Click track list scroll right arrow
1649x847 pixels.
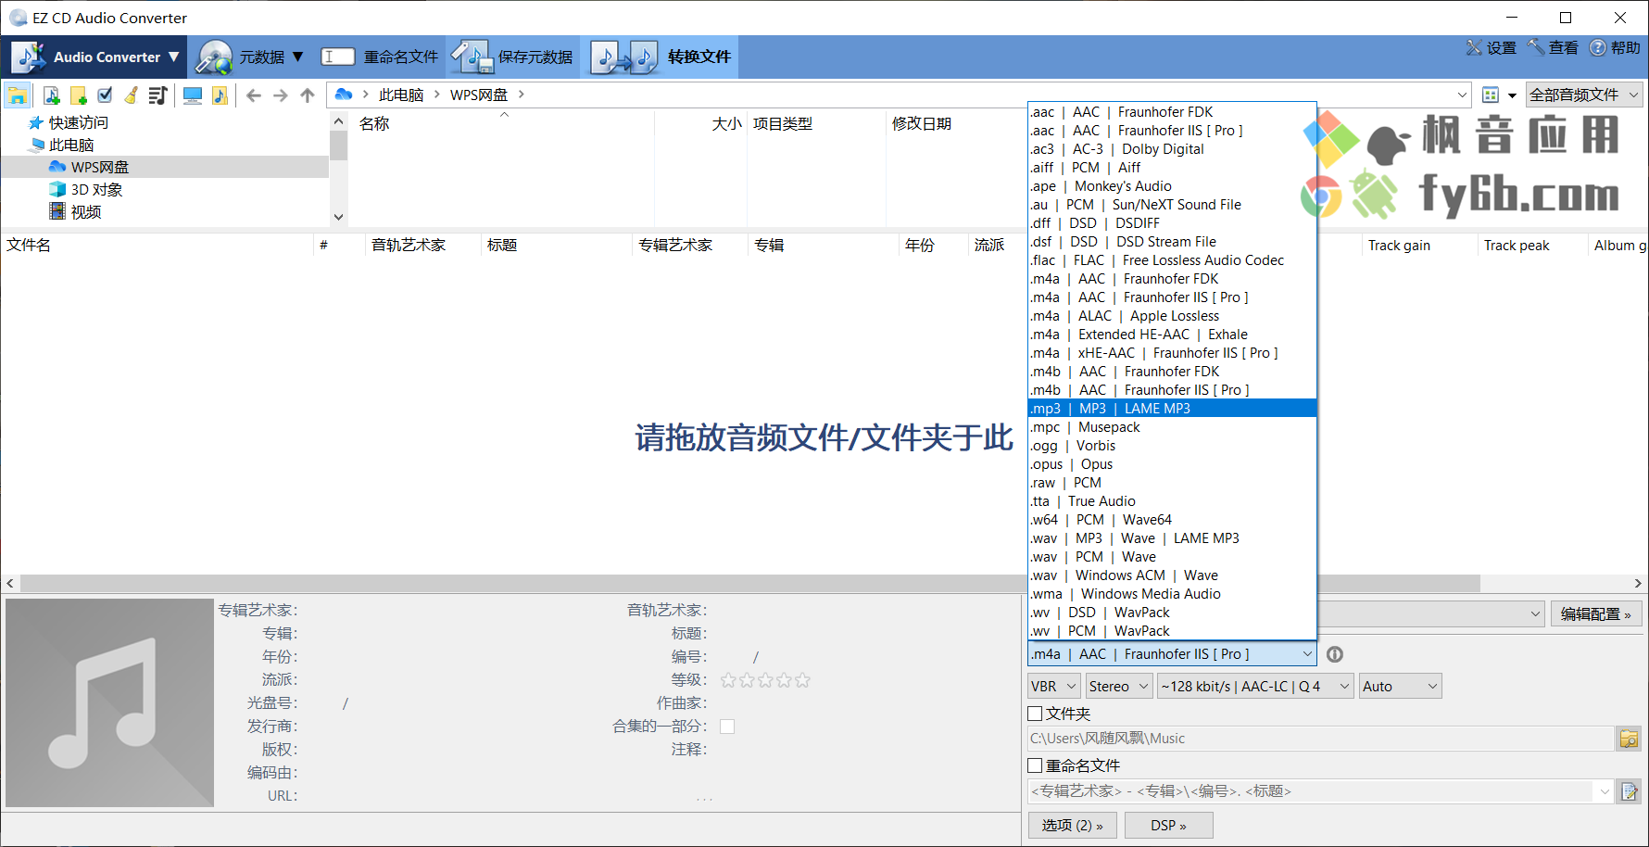click(x=1638, y=584)
